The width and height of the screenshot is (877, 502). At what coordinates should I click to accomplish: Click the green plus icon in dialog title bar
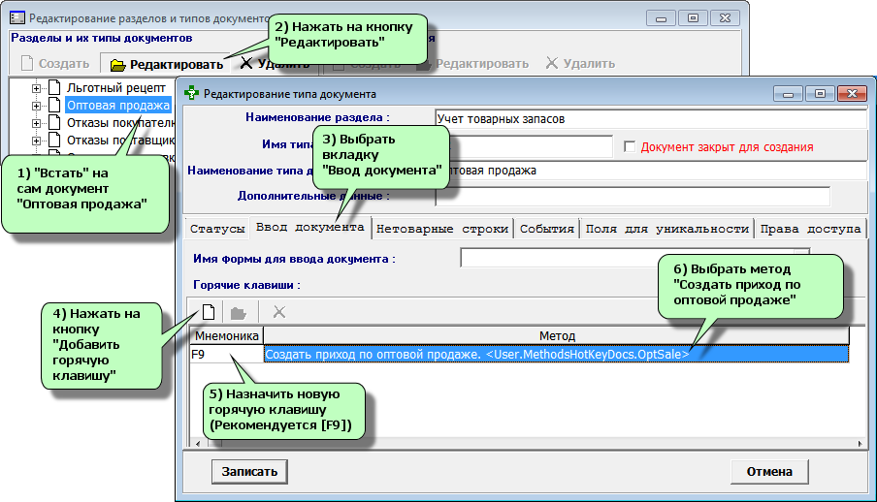(x=191, y=94)
